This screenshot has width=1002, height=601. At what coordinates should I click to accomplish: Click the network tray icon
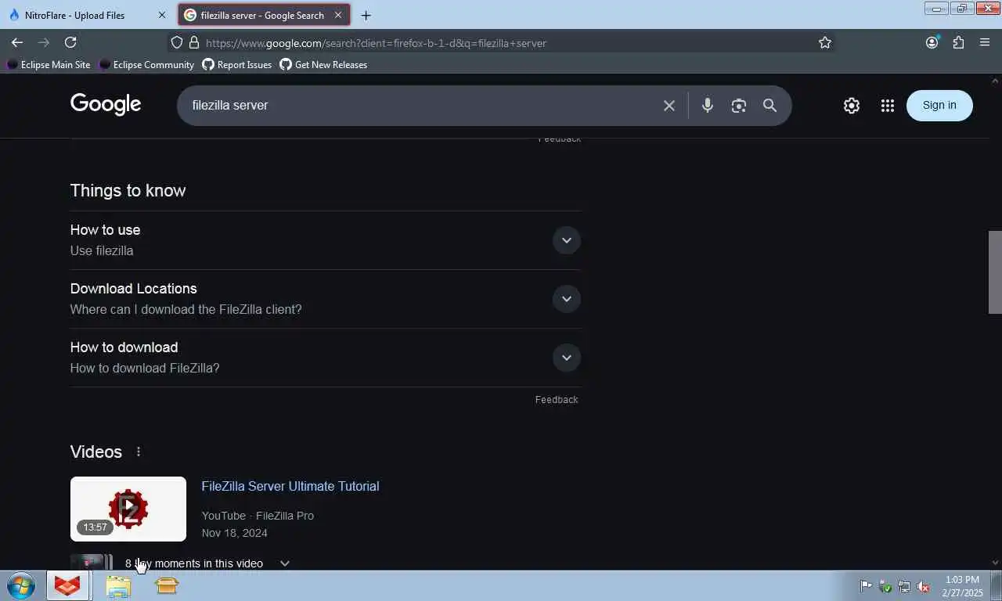(x=904, y=586)
